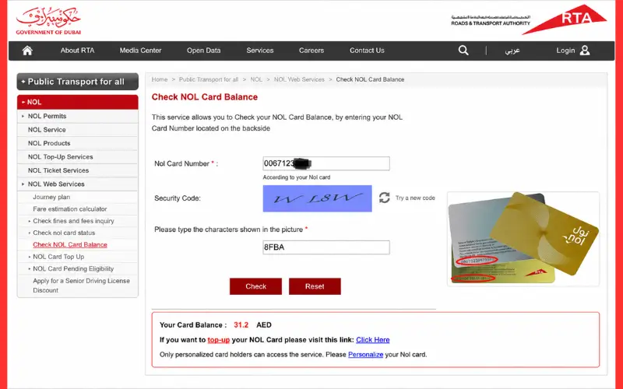Screen dimensions: 623x389
Task: Go to the home icon in navbar
Action: pyautogui.click(x=27, y=51)
